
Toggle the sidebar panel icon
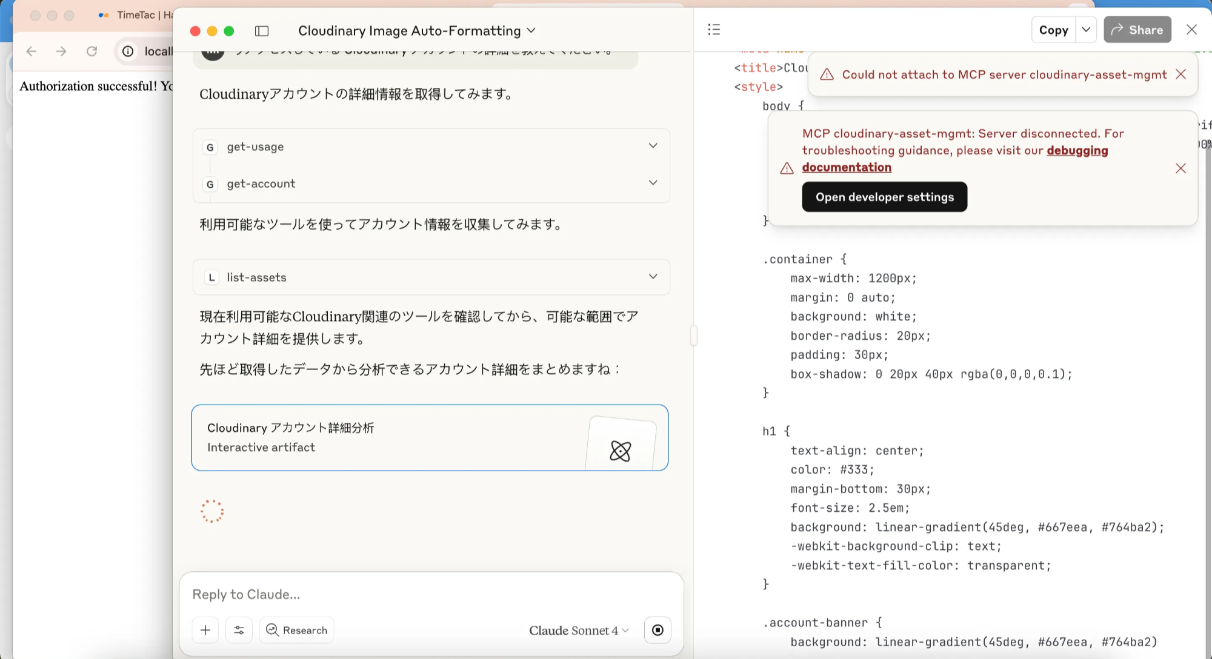[262, 31]
